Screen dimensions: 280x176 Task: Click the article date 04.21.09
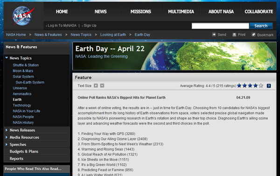pyautogui.click(x=243, y=98)
